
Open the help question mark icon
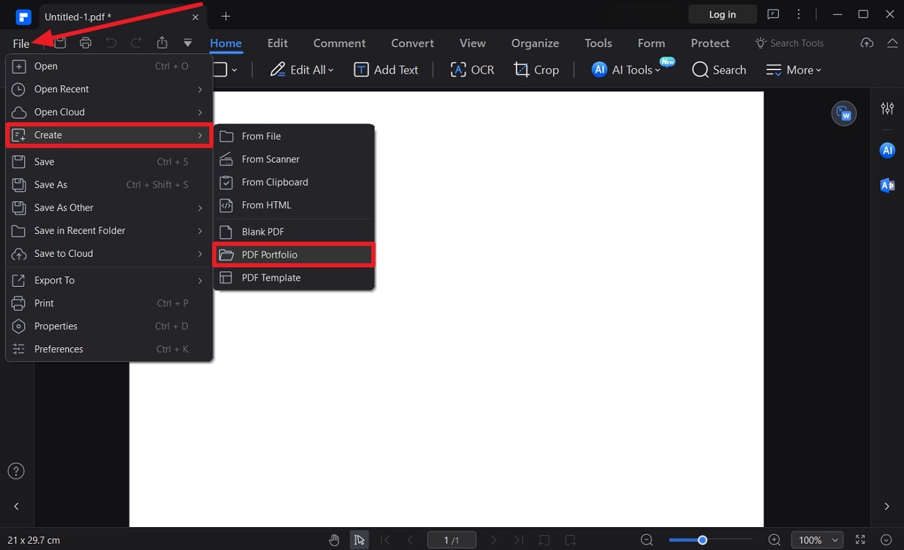tap(16, 471)
